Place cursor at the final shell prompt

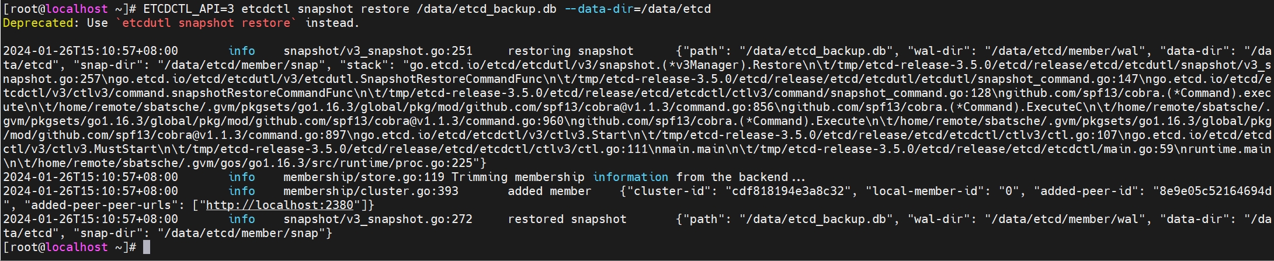click(147, 247)
